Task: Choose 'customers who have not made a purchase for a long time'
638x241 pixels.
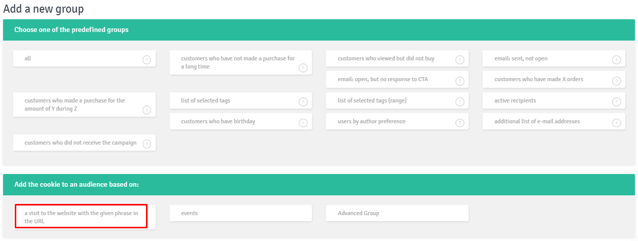Action: pyautogui.click(x=241, y=62)
